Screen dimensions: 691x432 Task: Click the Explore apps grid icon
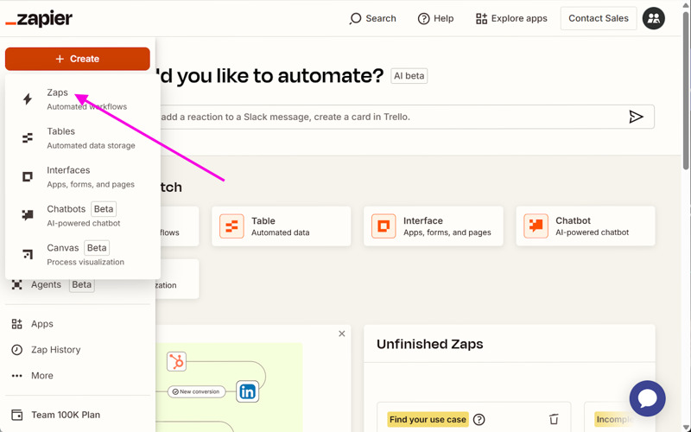pyautogui.click(x=481, y=18)
